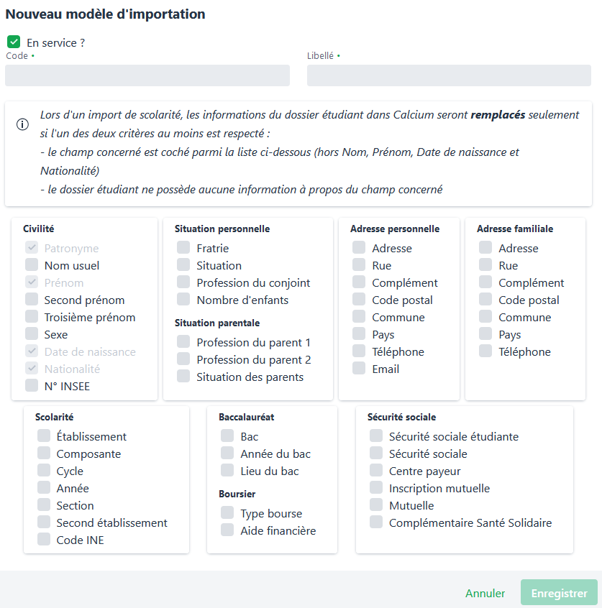The width and height of the screenshot is (602, 608).
Task: Select the 'Fratrie' checkbox
Action: point(184,248)
